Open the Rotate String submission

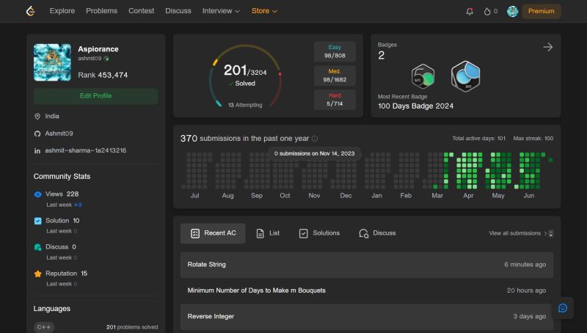(x=367, y=265)
